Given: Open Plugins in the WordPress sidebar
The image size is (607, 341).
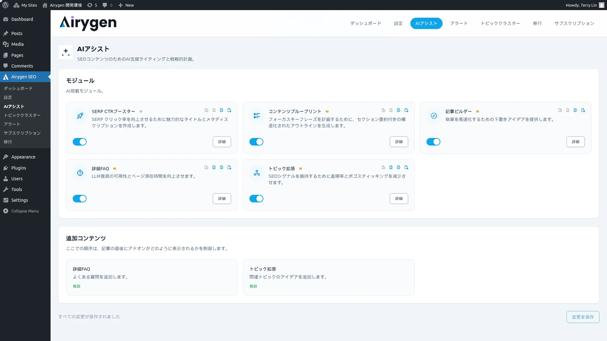Looking at the screenshot, I should 25,168.
